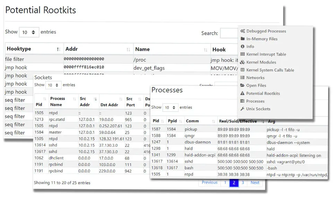333x201 pixels.
Task: Sort rootkits table by Hooktype arrows
Action: click(x=59, y=49)
